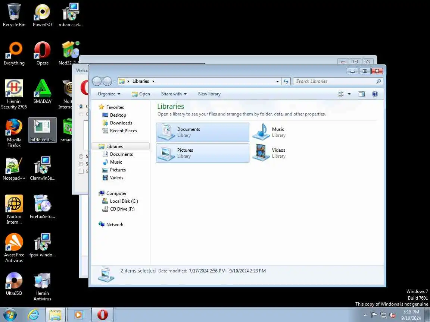The height and width of the screenshot is (322, 430).
Task: Open the view options dropdown arrow
Action: 349,94
